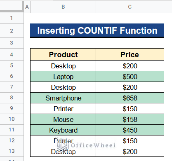172x161 pixels.
Task: Select column A header
Action: tap(27, 7)
